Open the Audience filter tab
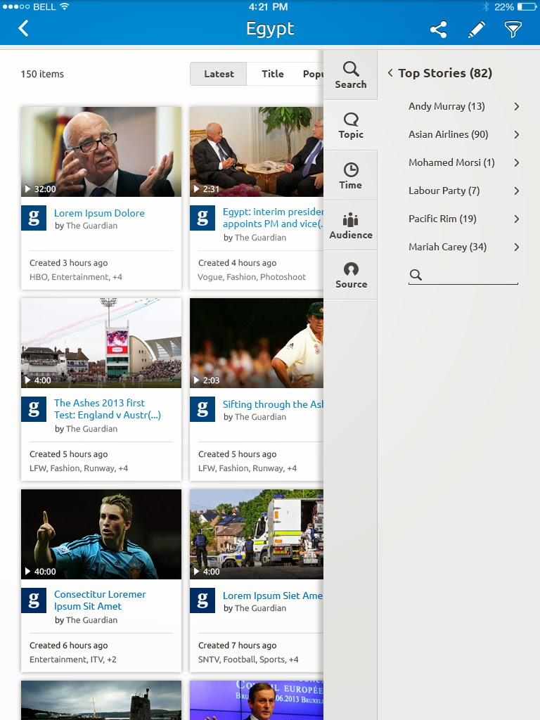 click(350, 226)
